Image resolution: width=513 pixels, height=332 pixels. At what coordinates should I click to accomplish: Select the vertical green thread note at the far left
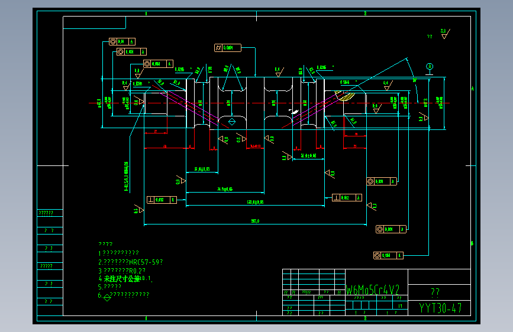point(126,177)
